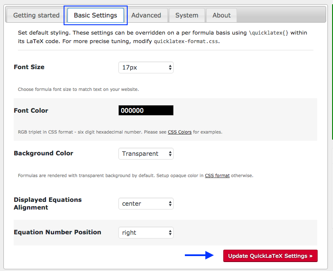Screen dimensions: 333x271
Task: Click the Displayed Equations Alignment label
Action: [x=47, y=203]
